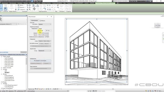Select the Offset tool in the ribbon
The image size is (164, 92).
coord(38,6)
